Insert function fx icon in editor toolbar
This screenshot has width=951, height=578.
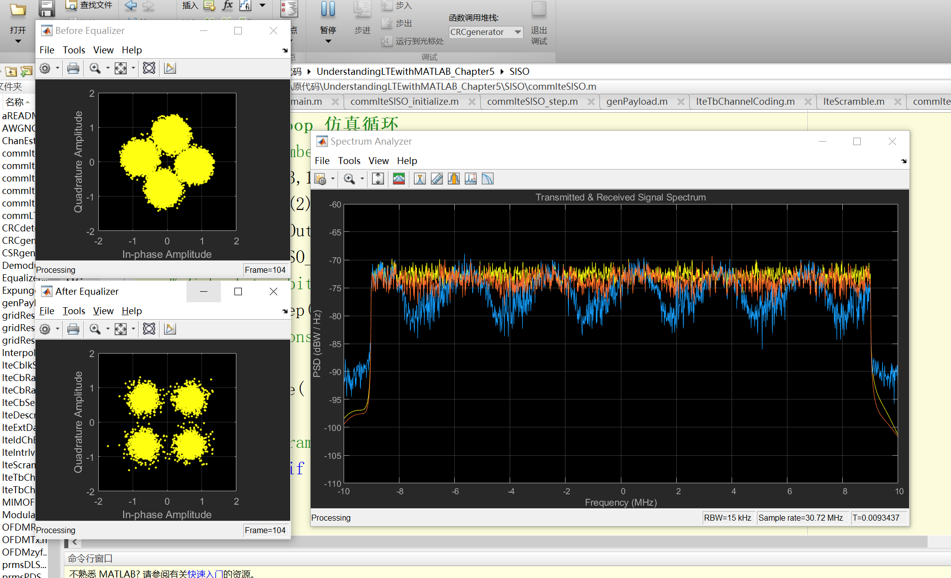(227, 5)
